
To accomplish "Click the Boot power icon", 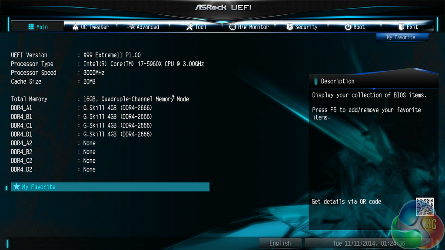I will pos(348,26).
